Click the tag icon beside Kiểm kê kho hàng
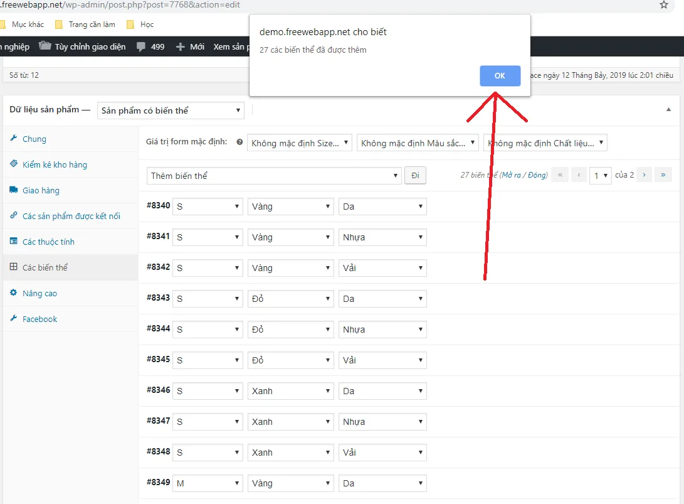The image size is (684, 504). point(14,164)
